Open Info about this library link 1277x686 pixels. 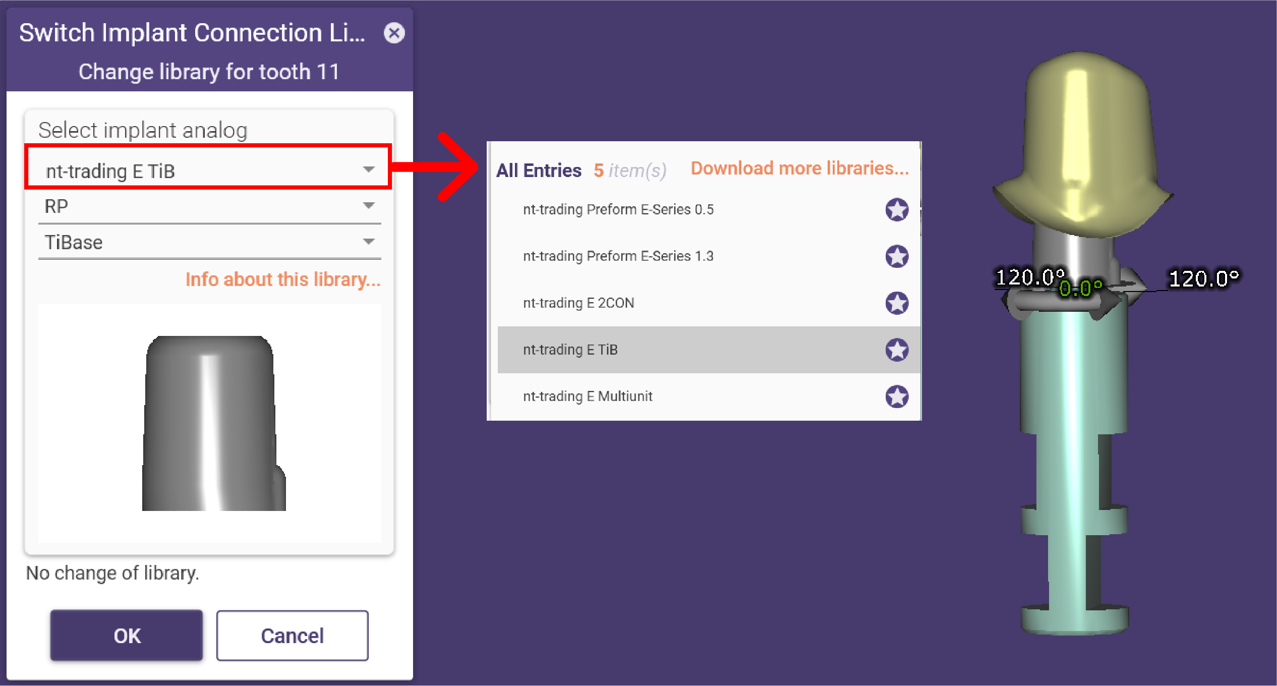pos(283,279)
